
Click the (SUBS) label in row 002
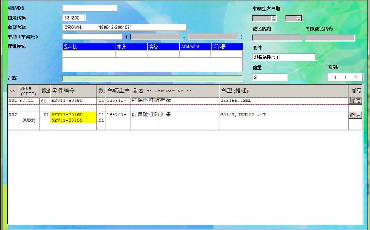click(x=28, y=120)
